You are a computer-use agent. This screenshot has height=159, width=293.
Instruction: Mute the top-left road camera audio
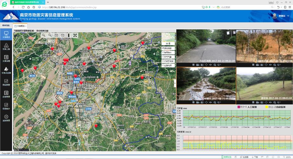(x=211, y=65)
